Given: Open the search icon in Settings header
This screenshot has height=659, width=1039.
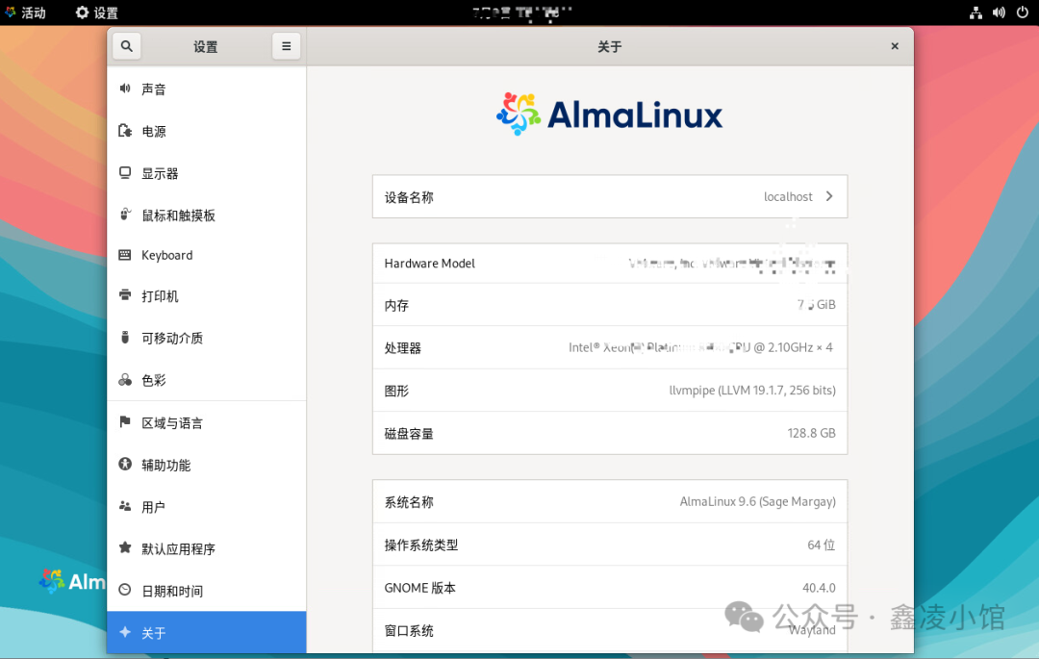Looking at the screenshot, I should pyautogui.click(x=126, y=45).
